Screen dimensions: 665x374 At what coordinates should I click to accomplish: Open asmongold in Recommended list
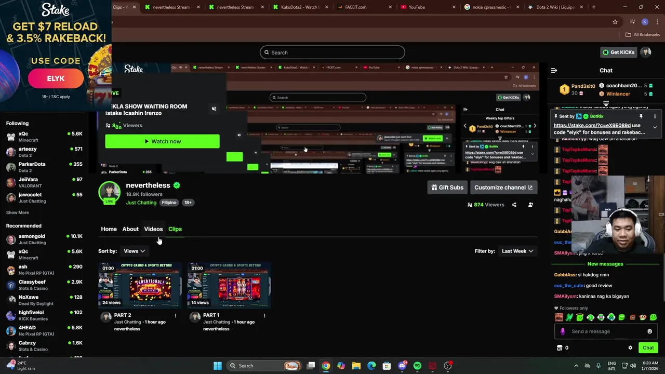click(x=44, y=239)
